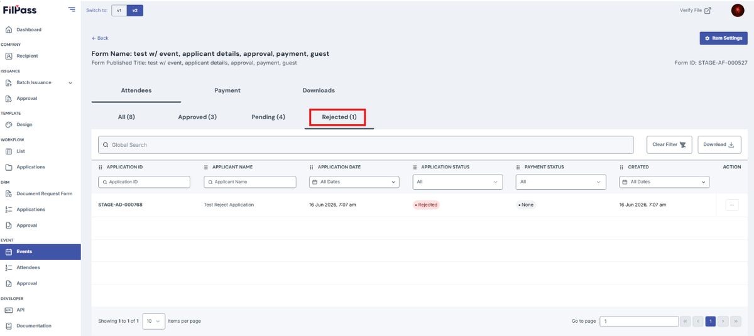This screenshot has height=336, width=754.
Task: Select Events in the sidebar
Action: tap(40, 252)
